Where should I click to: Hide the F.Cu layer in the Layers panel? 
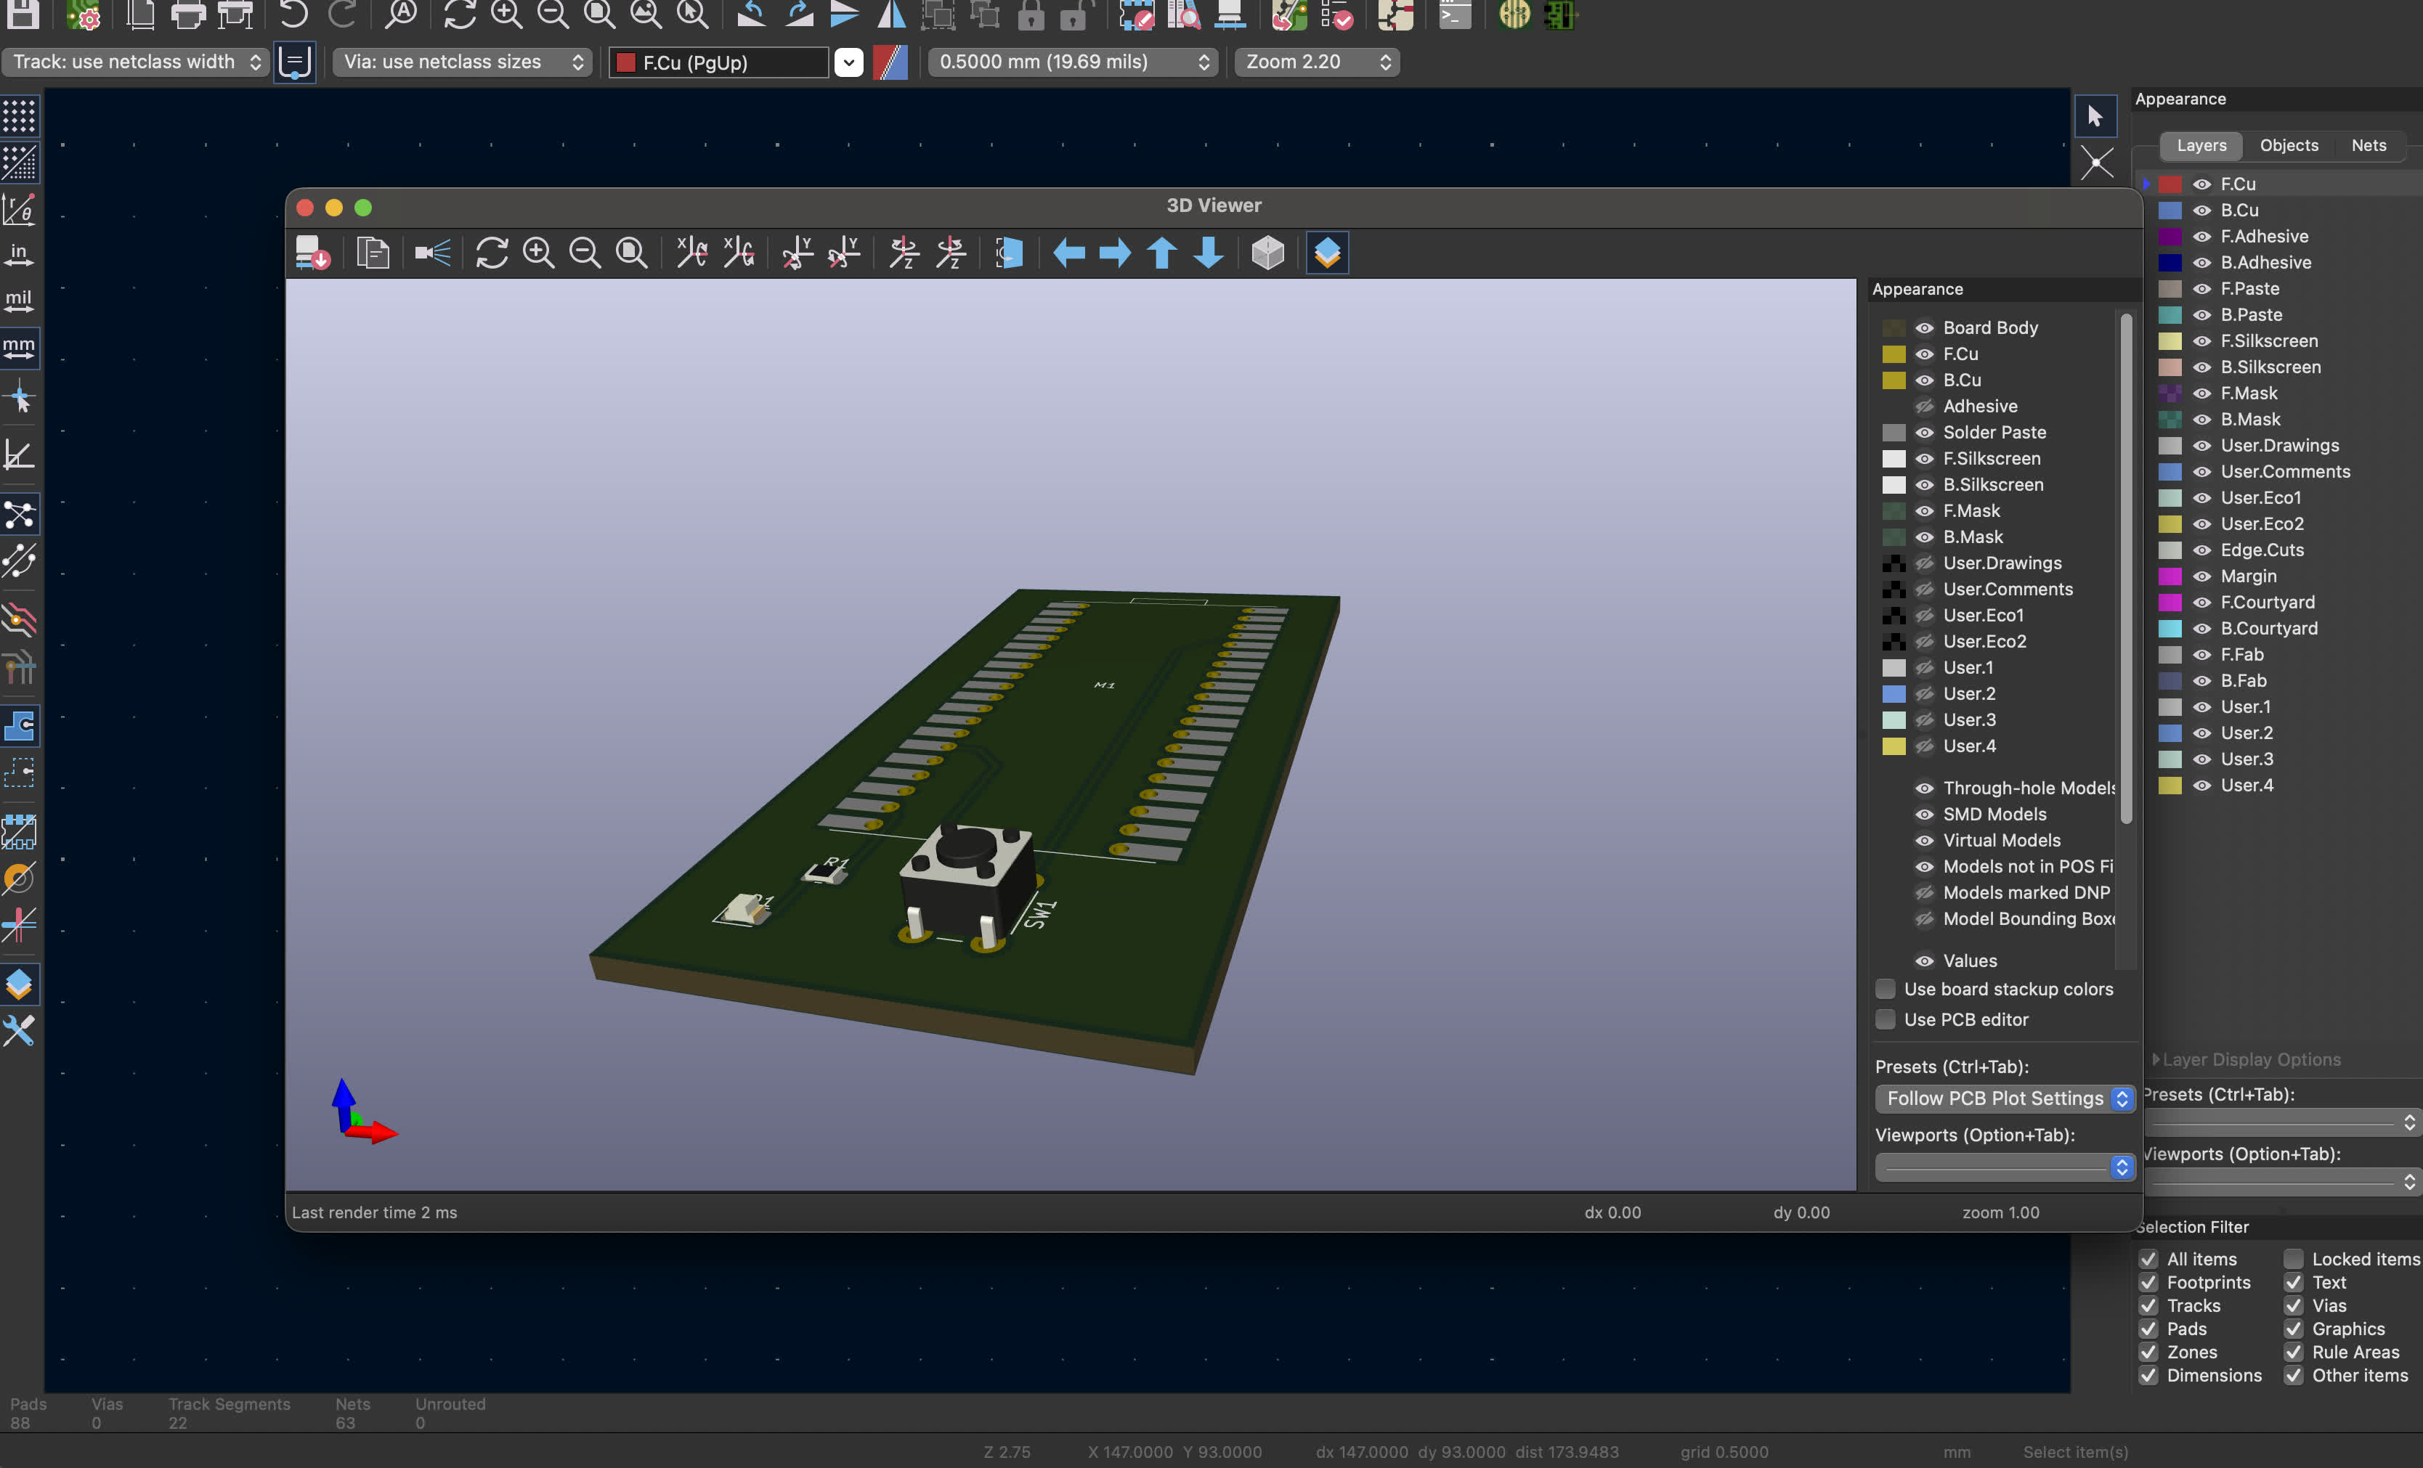coord(2201,184)
